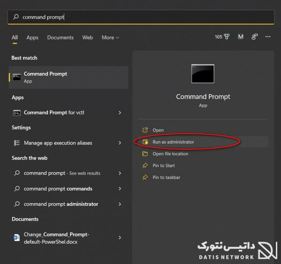
Task: Choose Open file location
Action: coord(203,154)
